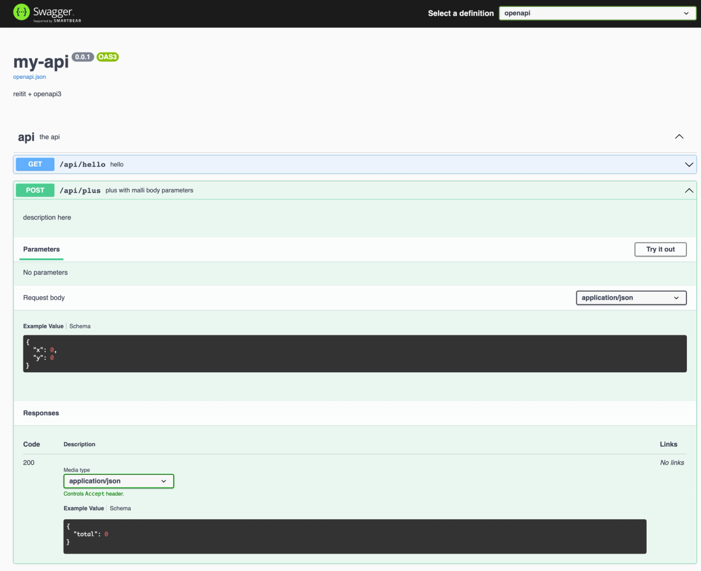Collapse the api section

(679, 136)
